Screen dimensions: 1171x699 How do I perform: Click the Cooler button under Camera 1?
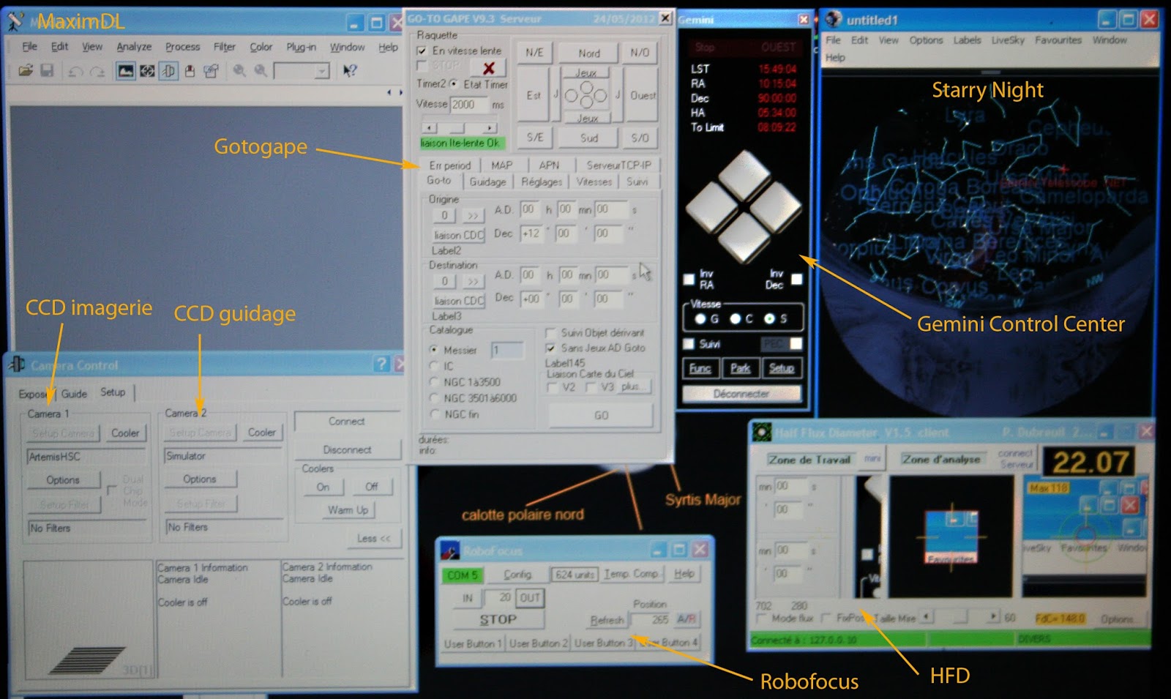click(x=125, y=433)
